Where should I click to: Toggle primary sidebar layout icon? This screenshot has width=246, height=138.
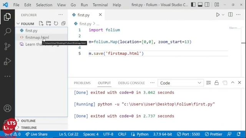point(193,5)
